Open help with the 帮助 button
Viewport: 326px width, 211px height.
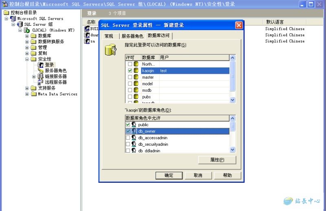point(228,175)
